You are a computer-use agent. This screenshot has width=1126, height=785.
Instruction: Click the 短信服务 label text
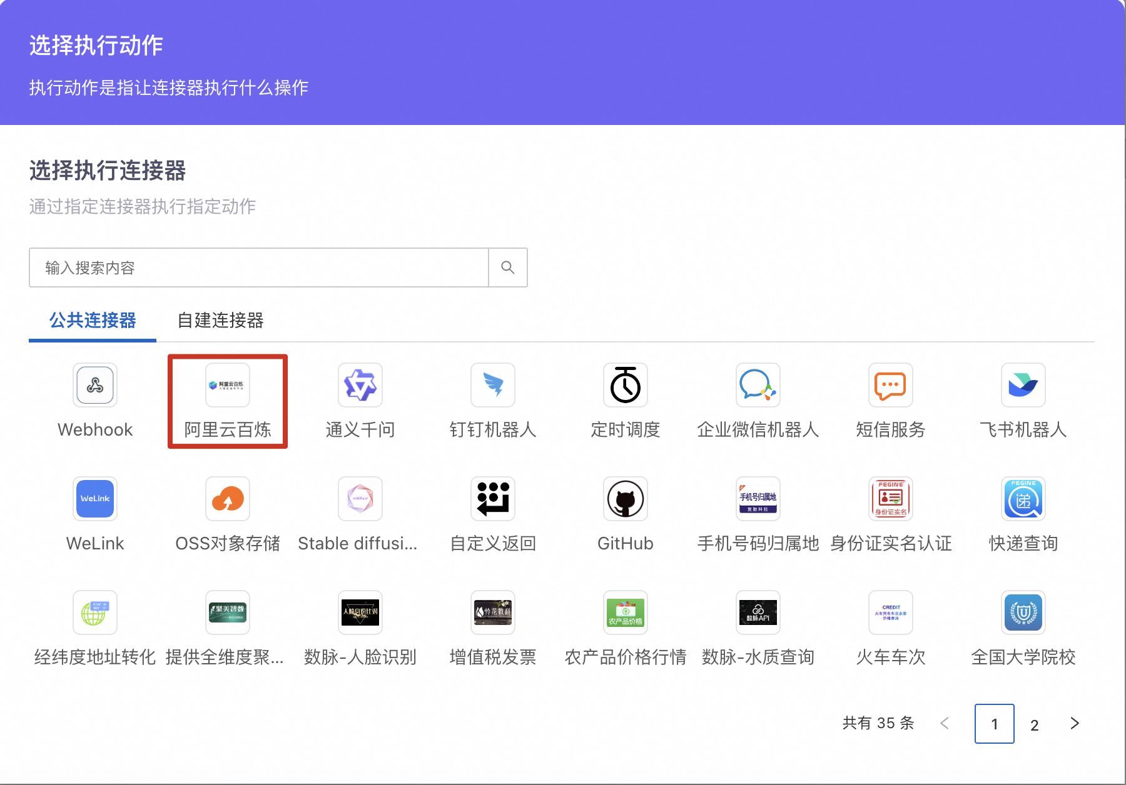pos(891,430)
